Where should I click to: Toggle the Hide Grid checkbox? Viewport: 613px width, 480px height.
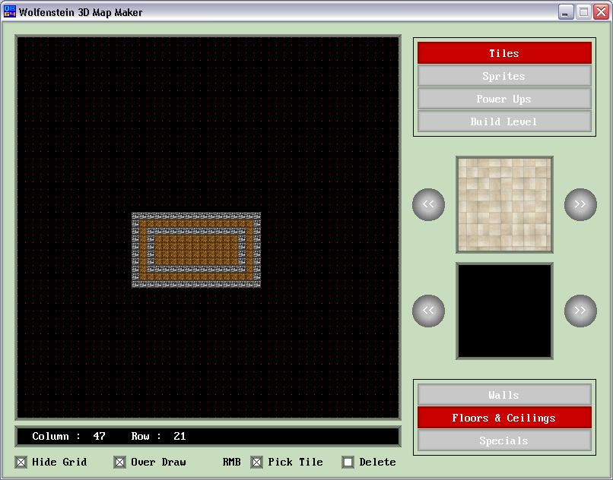pos(21,462)
